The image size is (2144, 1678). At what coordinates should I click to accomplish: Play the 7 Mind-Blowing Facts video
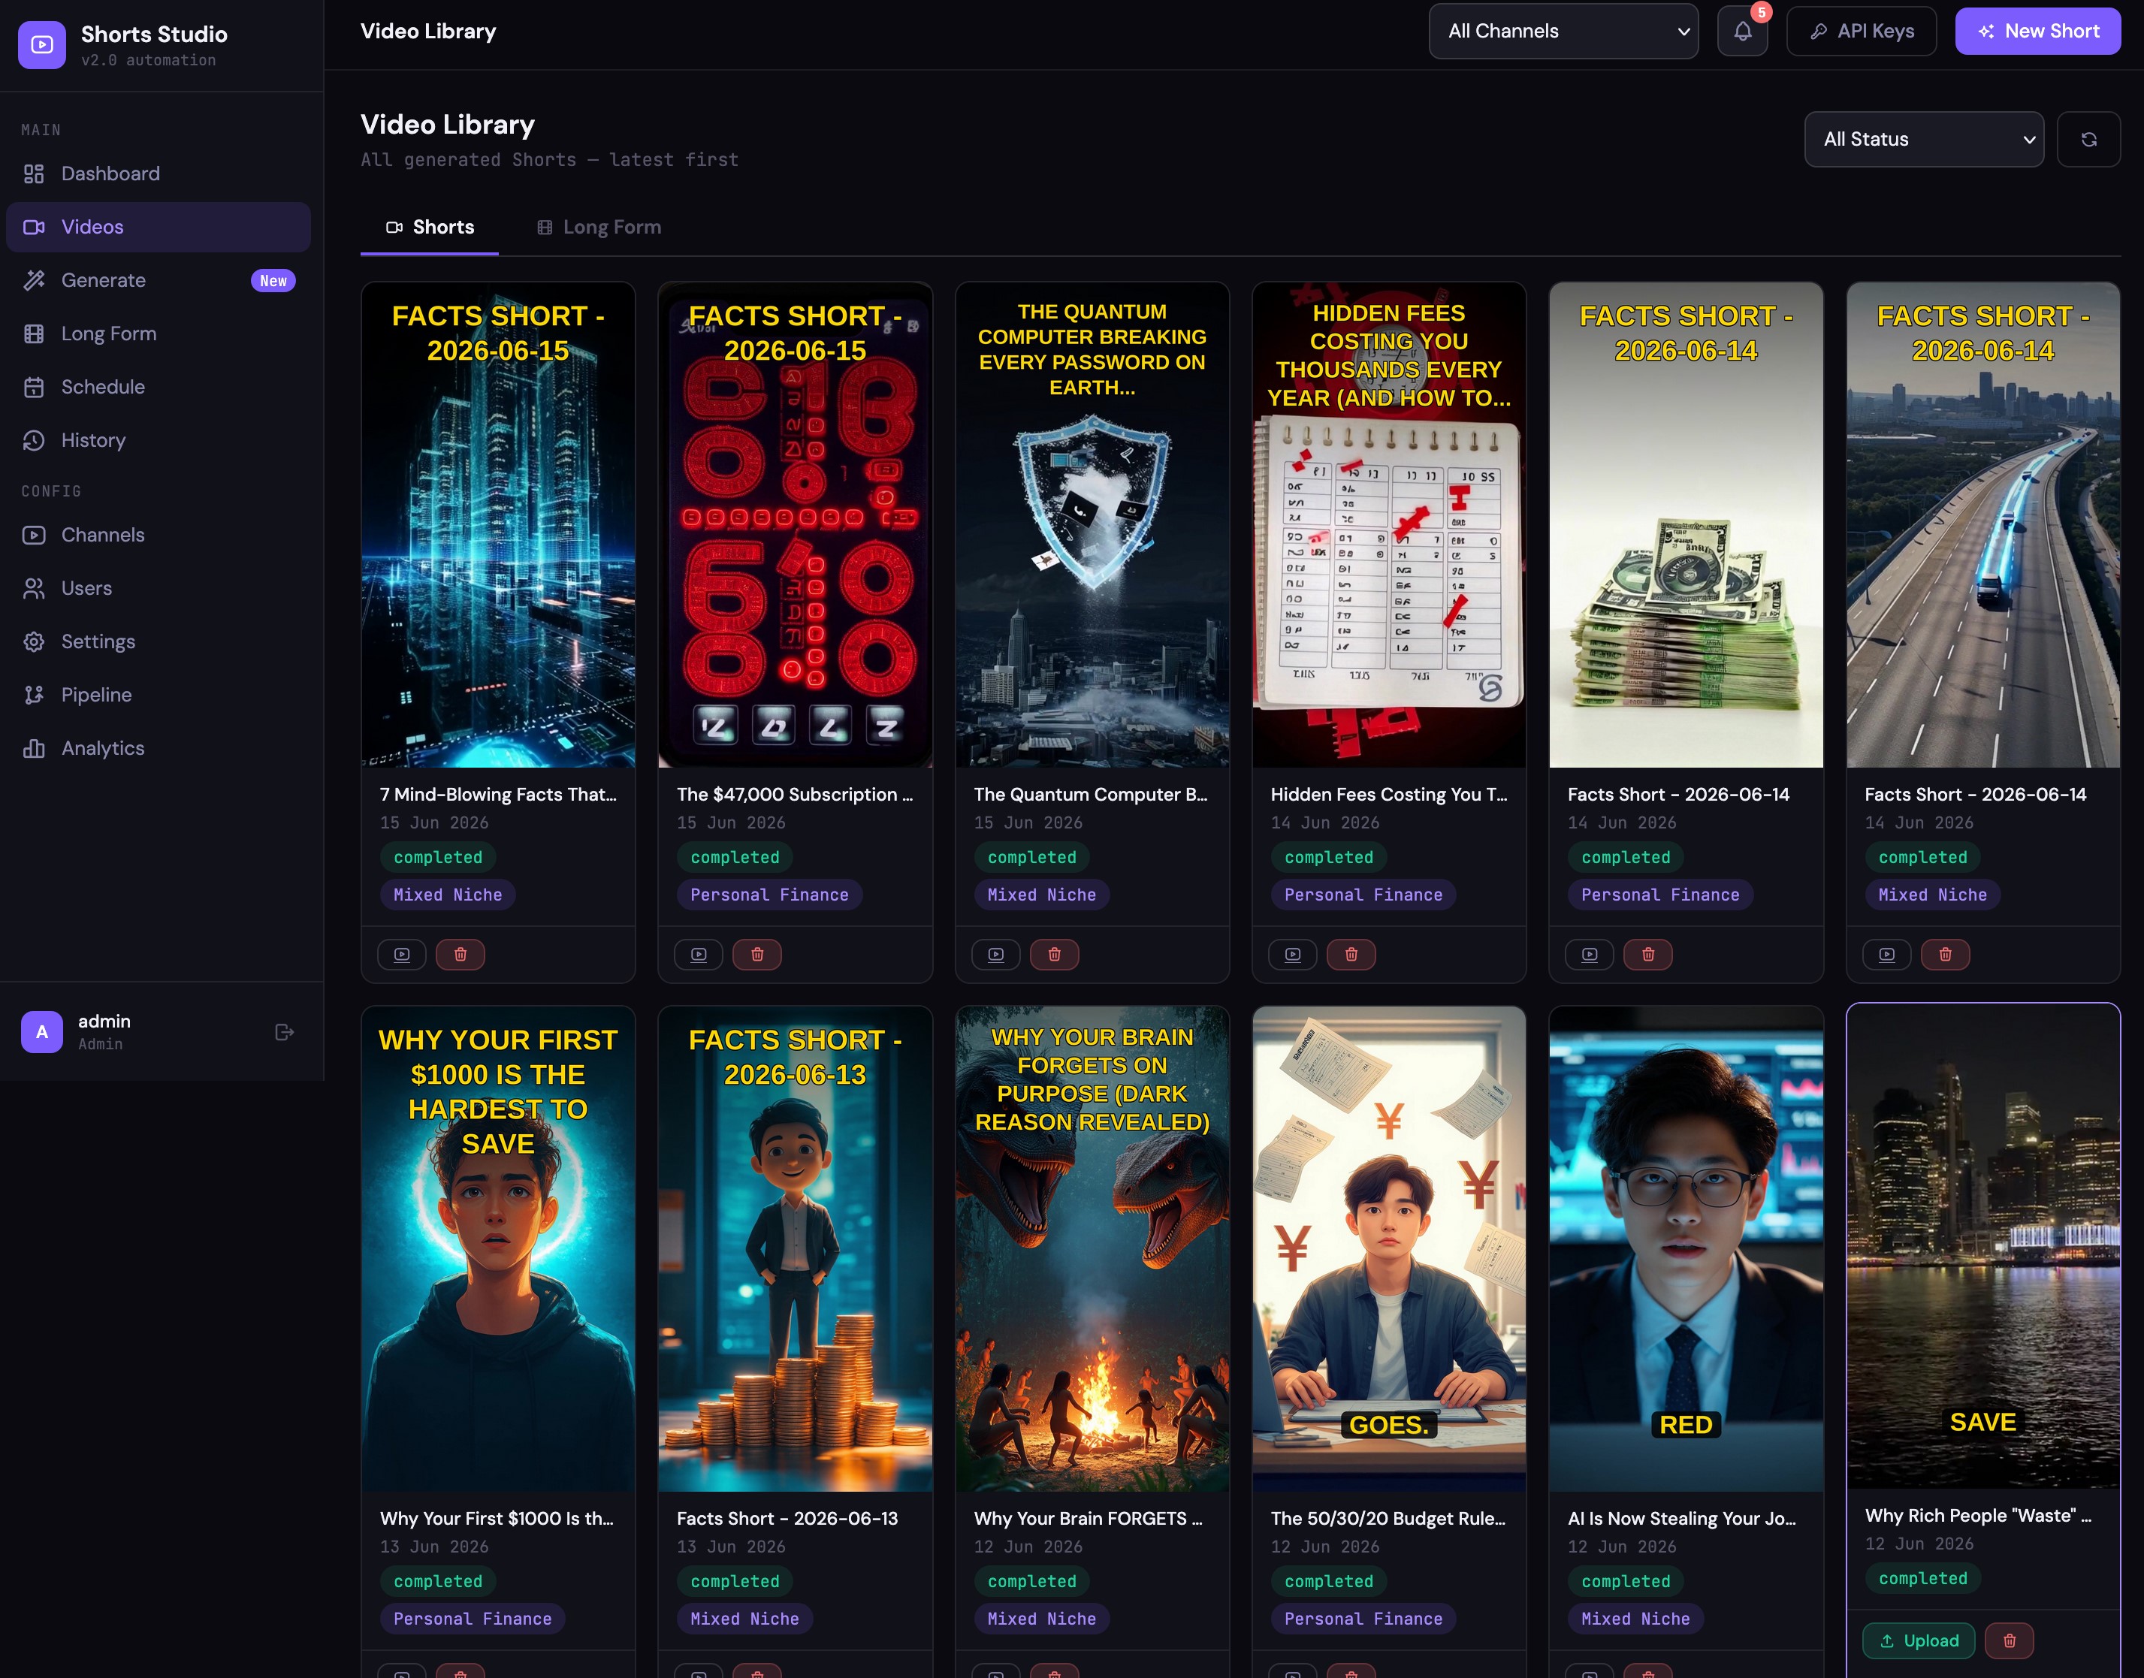pos(402,954)
